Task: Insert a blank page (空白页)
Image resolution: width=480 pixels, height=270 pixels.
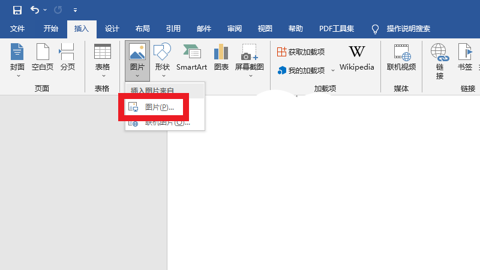Action: tap(42, 59)
